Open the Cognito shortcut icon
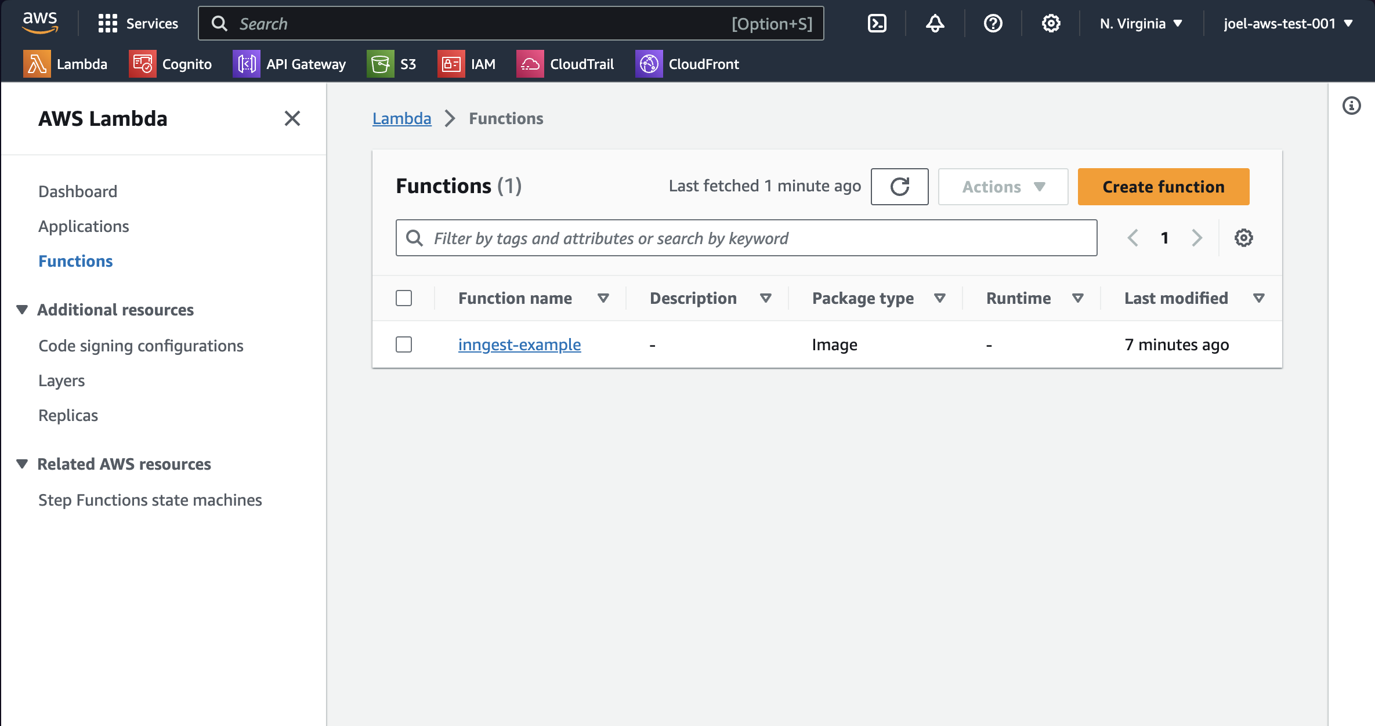 click(142, 64)
